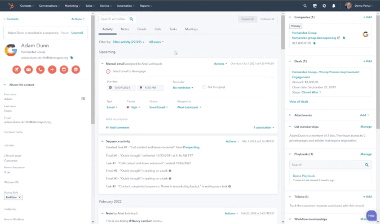Open settings gear icon
Screen dimensions: 380x224
pos(324,6)
